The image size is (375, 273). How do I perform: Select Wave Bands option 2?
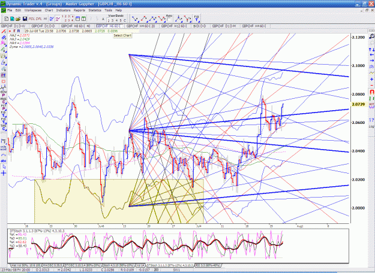click(109, 20)
